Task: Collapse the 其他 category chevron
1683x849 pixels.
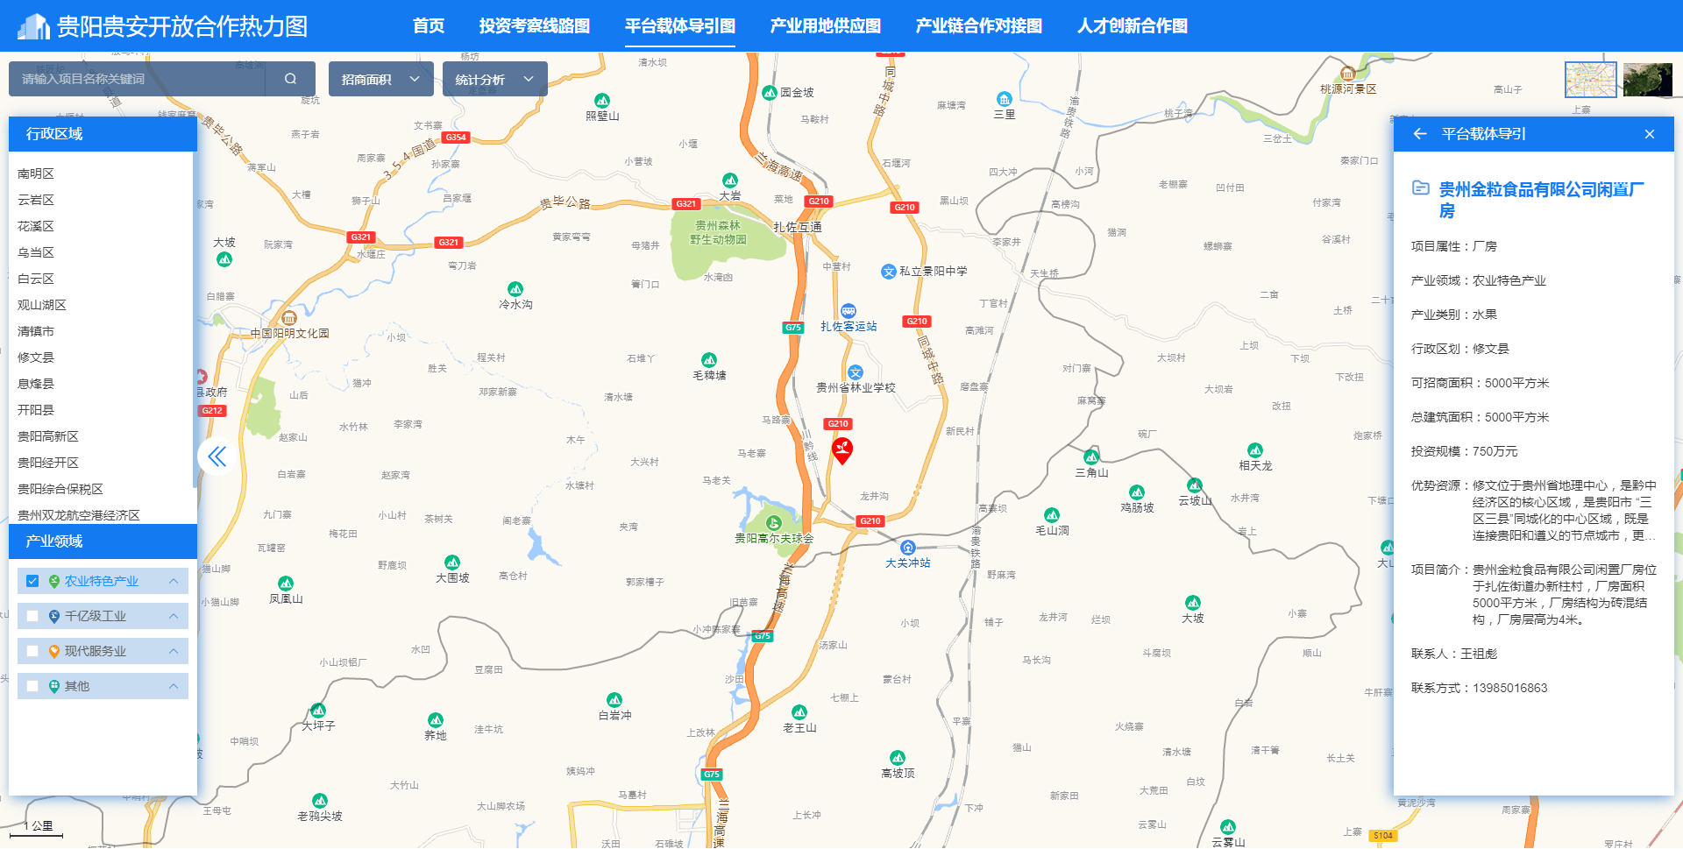Action: (x=174, y=686)
